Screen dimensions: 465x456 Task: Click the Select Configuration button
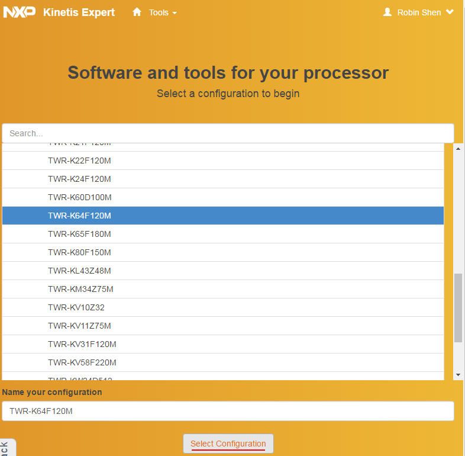tap(228, 444)
